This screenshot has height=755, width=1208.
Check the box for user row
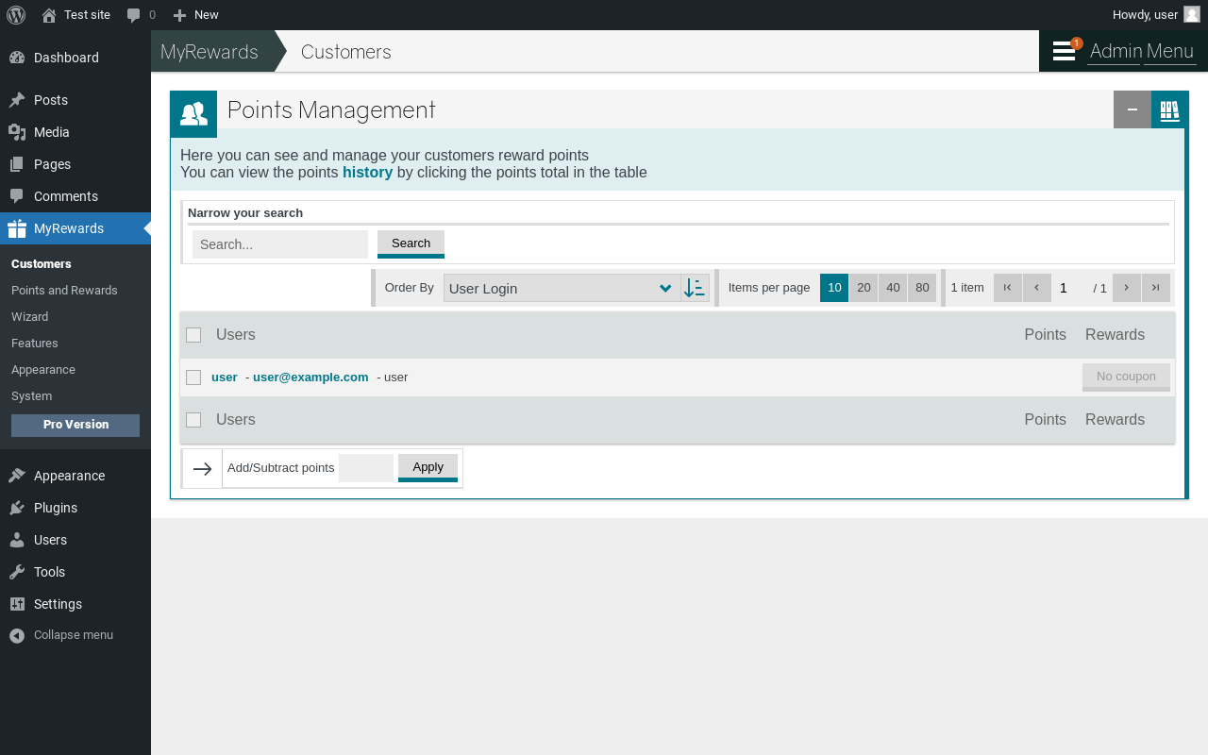click(193, 377)
